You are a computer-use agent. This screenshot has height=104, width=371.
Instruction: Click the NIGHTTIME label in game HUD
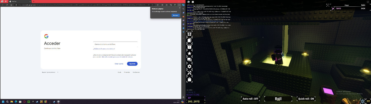coord(193,95)
